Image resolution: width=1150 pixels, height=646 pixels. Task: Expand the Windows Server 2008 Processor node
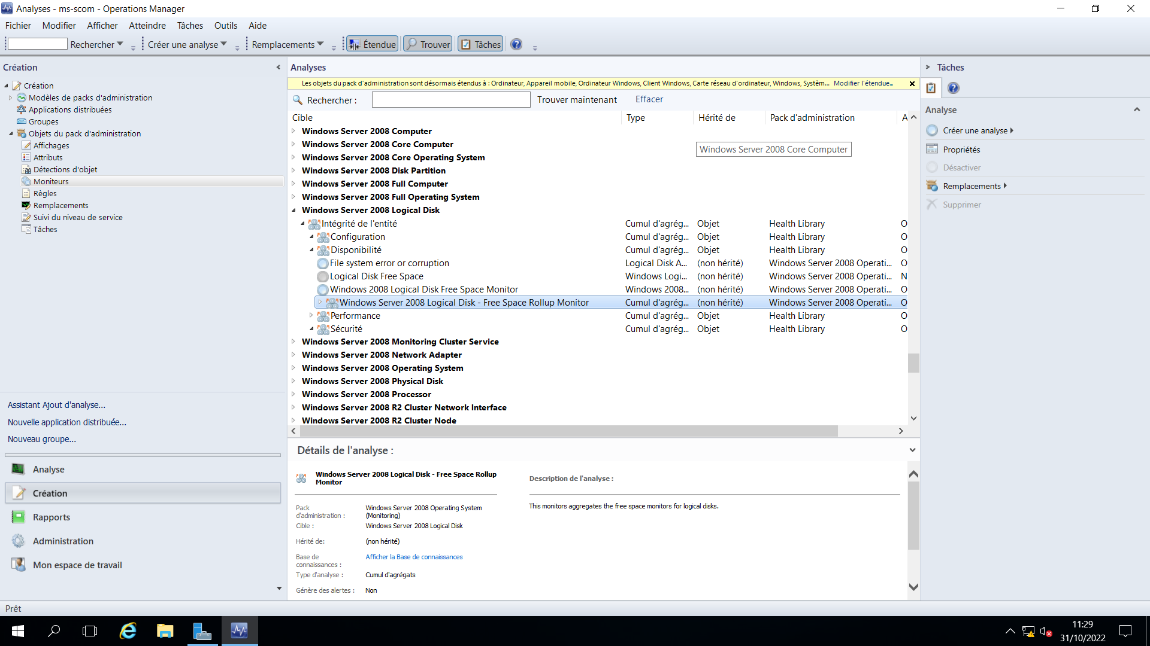[x=293, y=394]
